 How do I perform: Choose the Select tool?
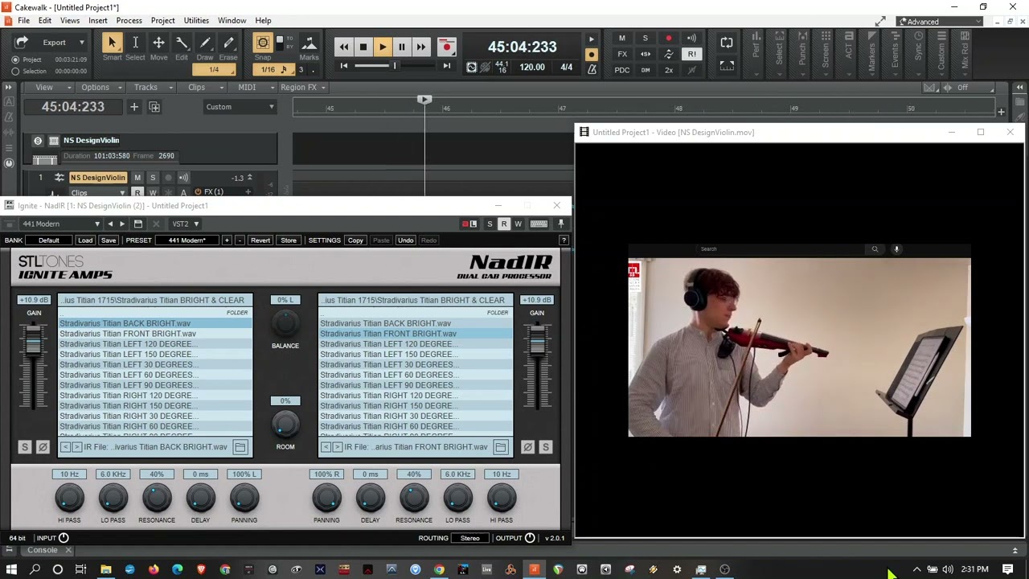(x=135, y=44)
